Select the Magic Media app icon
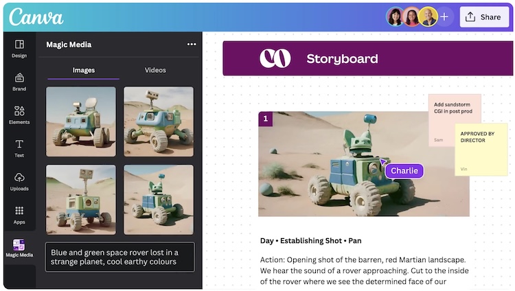The height and width of the screenshot is (291, 515). coord(19,245)
